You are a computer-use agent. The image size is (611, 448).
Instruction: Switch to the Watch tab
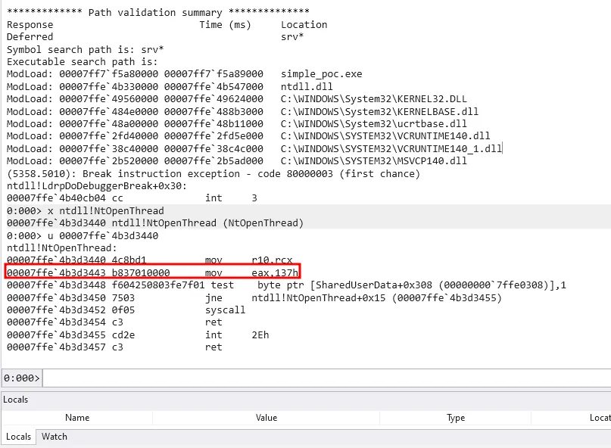pos(54,437)
